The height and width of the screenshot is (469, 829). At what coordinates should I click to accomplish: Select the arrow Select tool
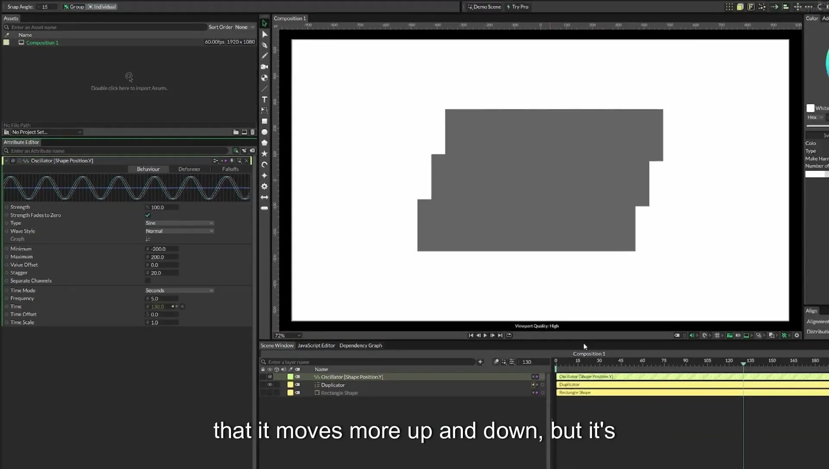coord(265,23)
